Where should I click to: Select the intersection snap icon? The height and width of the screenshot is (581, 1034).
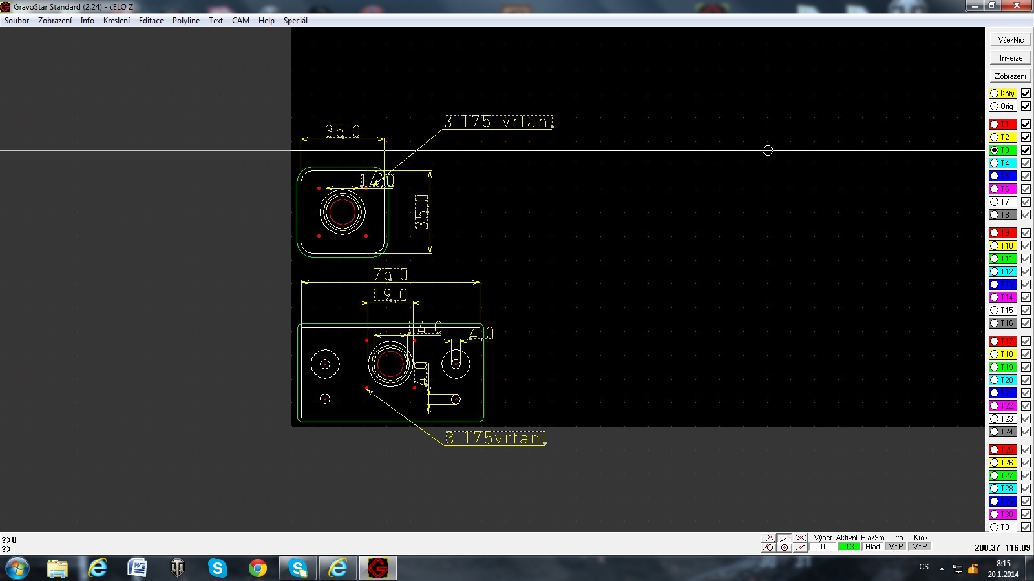tap(769, 538)
